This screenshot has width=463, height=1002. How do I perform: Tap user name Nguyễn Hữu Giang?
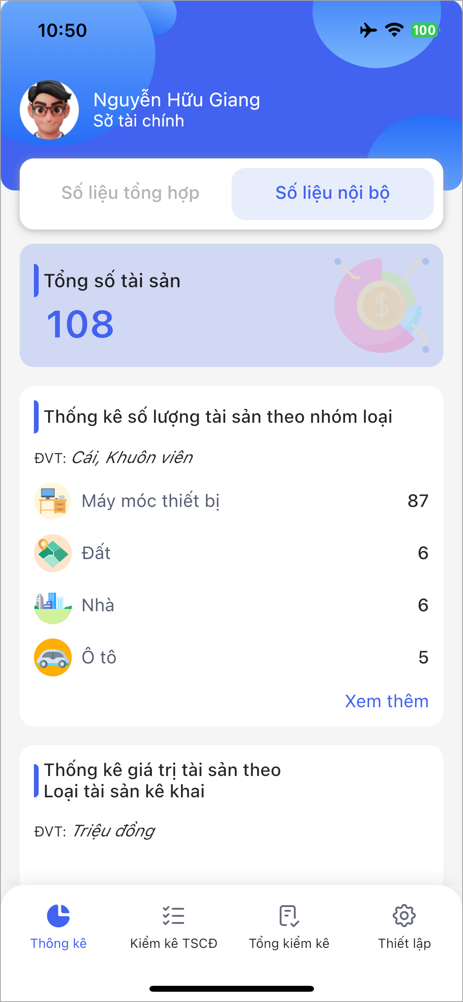176,100
